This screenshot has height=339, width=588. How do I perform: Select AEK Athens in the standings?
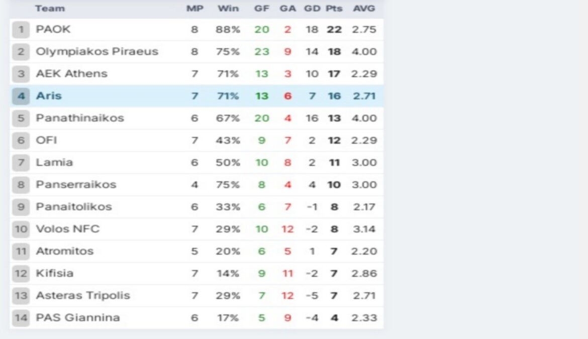(71, 74)
